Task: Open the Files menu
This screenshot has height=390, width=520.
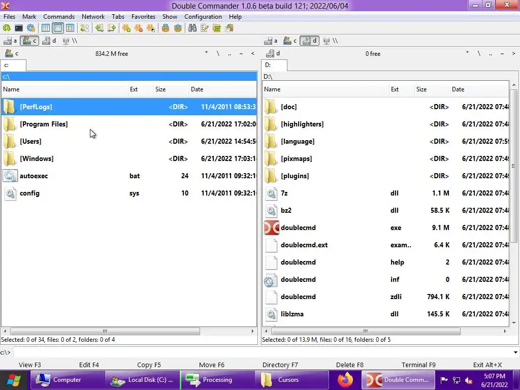Action: (9, 17)
